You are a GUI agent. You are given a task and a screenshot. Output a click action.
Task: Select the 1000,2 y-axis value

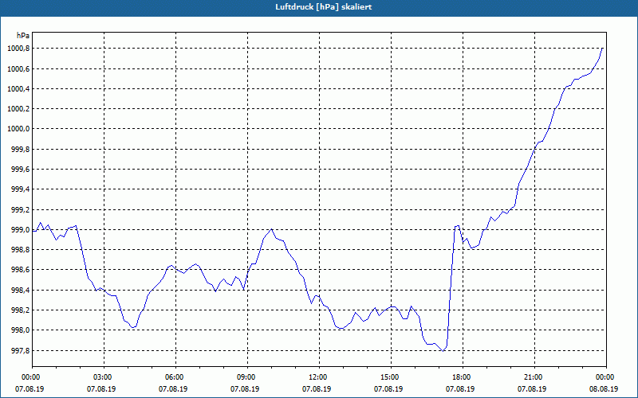18,109
